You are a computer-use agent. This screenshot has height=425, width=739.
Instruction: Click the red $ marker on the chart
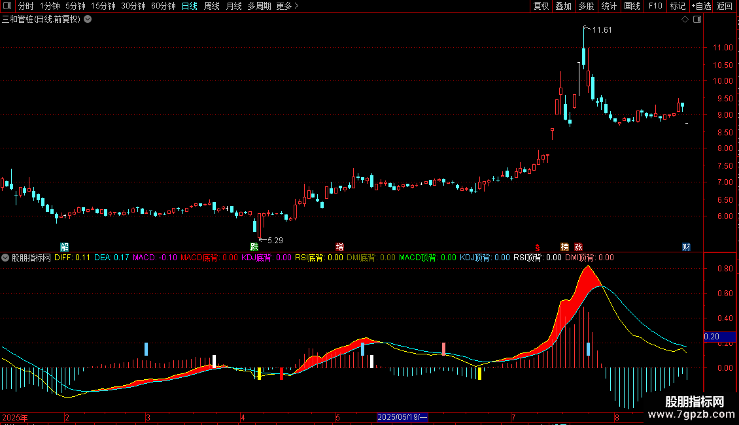pyautogui.click(x=538, y=247)
